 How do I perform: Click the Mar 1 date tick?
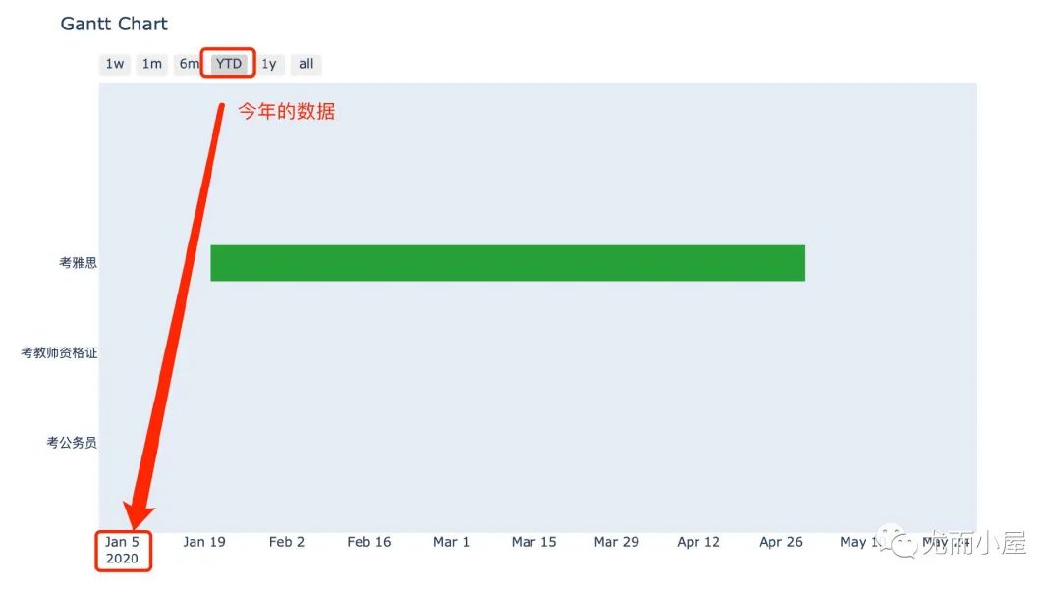pos(451,542)
